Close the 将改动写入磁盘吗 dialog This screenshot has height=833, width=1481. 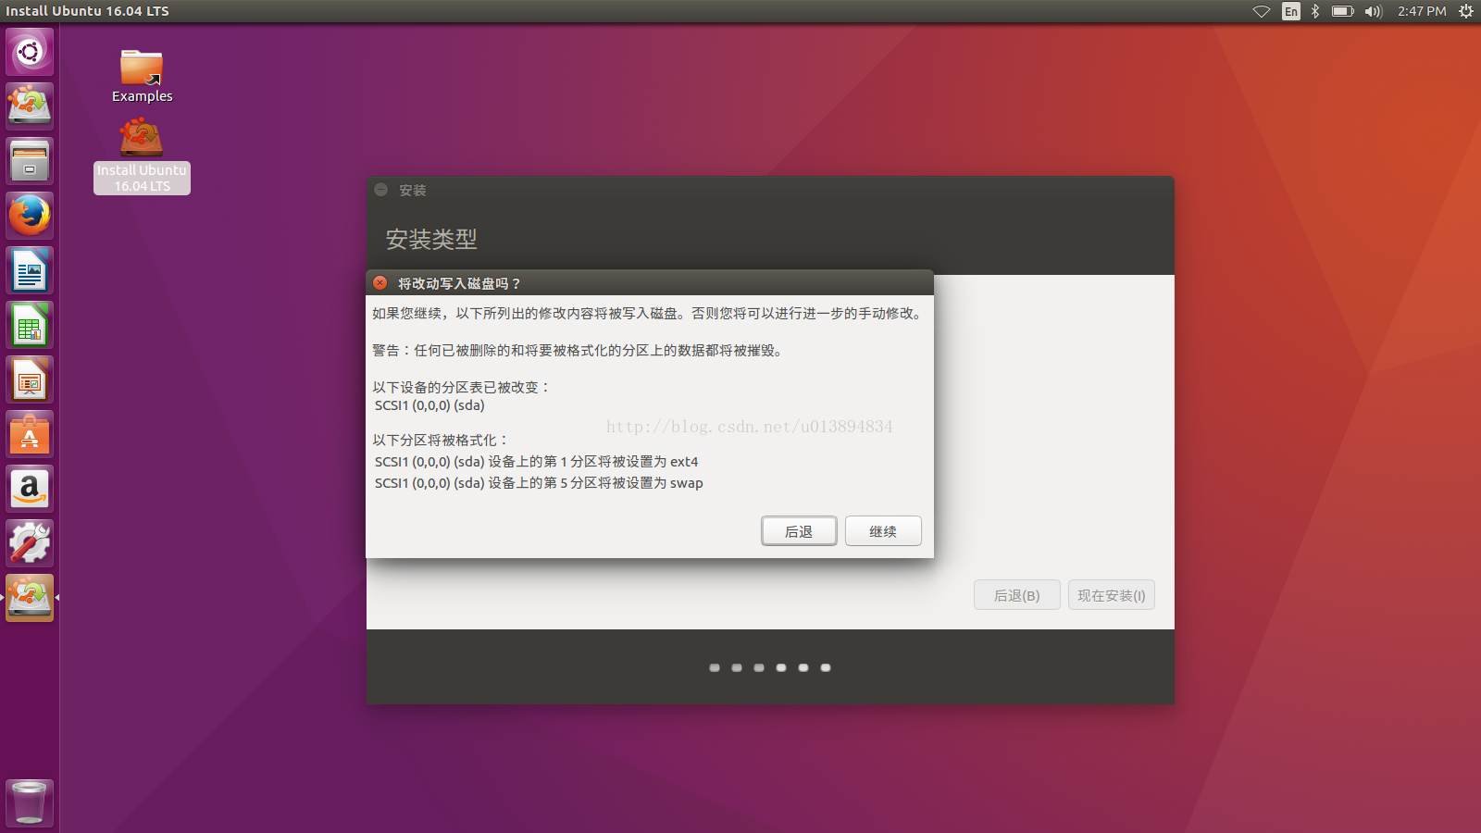(380, 283)
